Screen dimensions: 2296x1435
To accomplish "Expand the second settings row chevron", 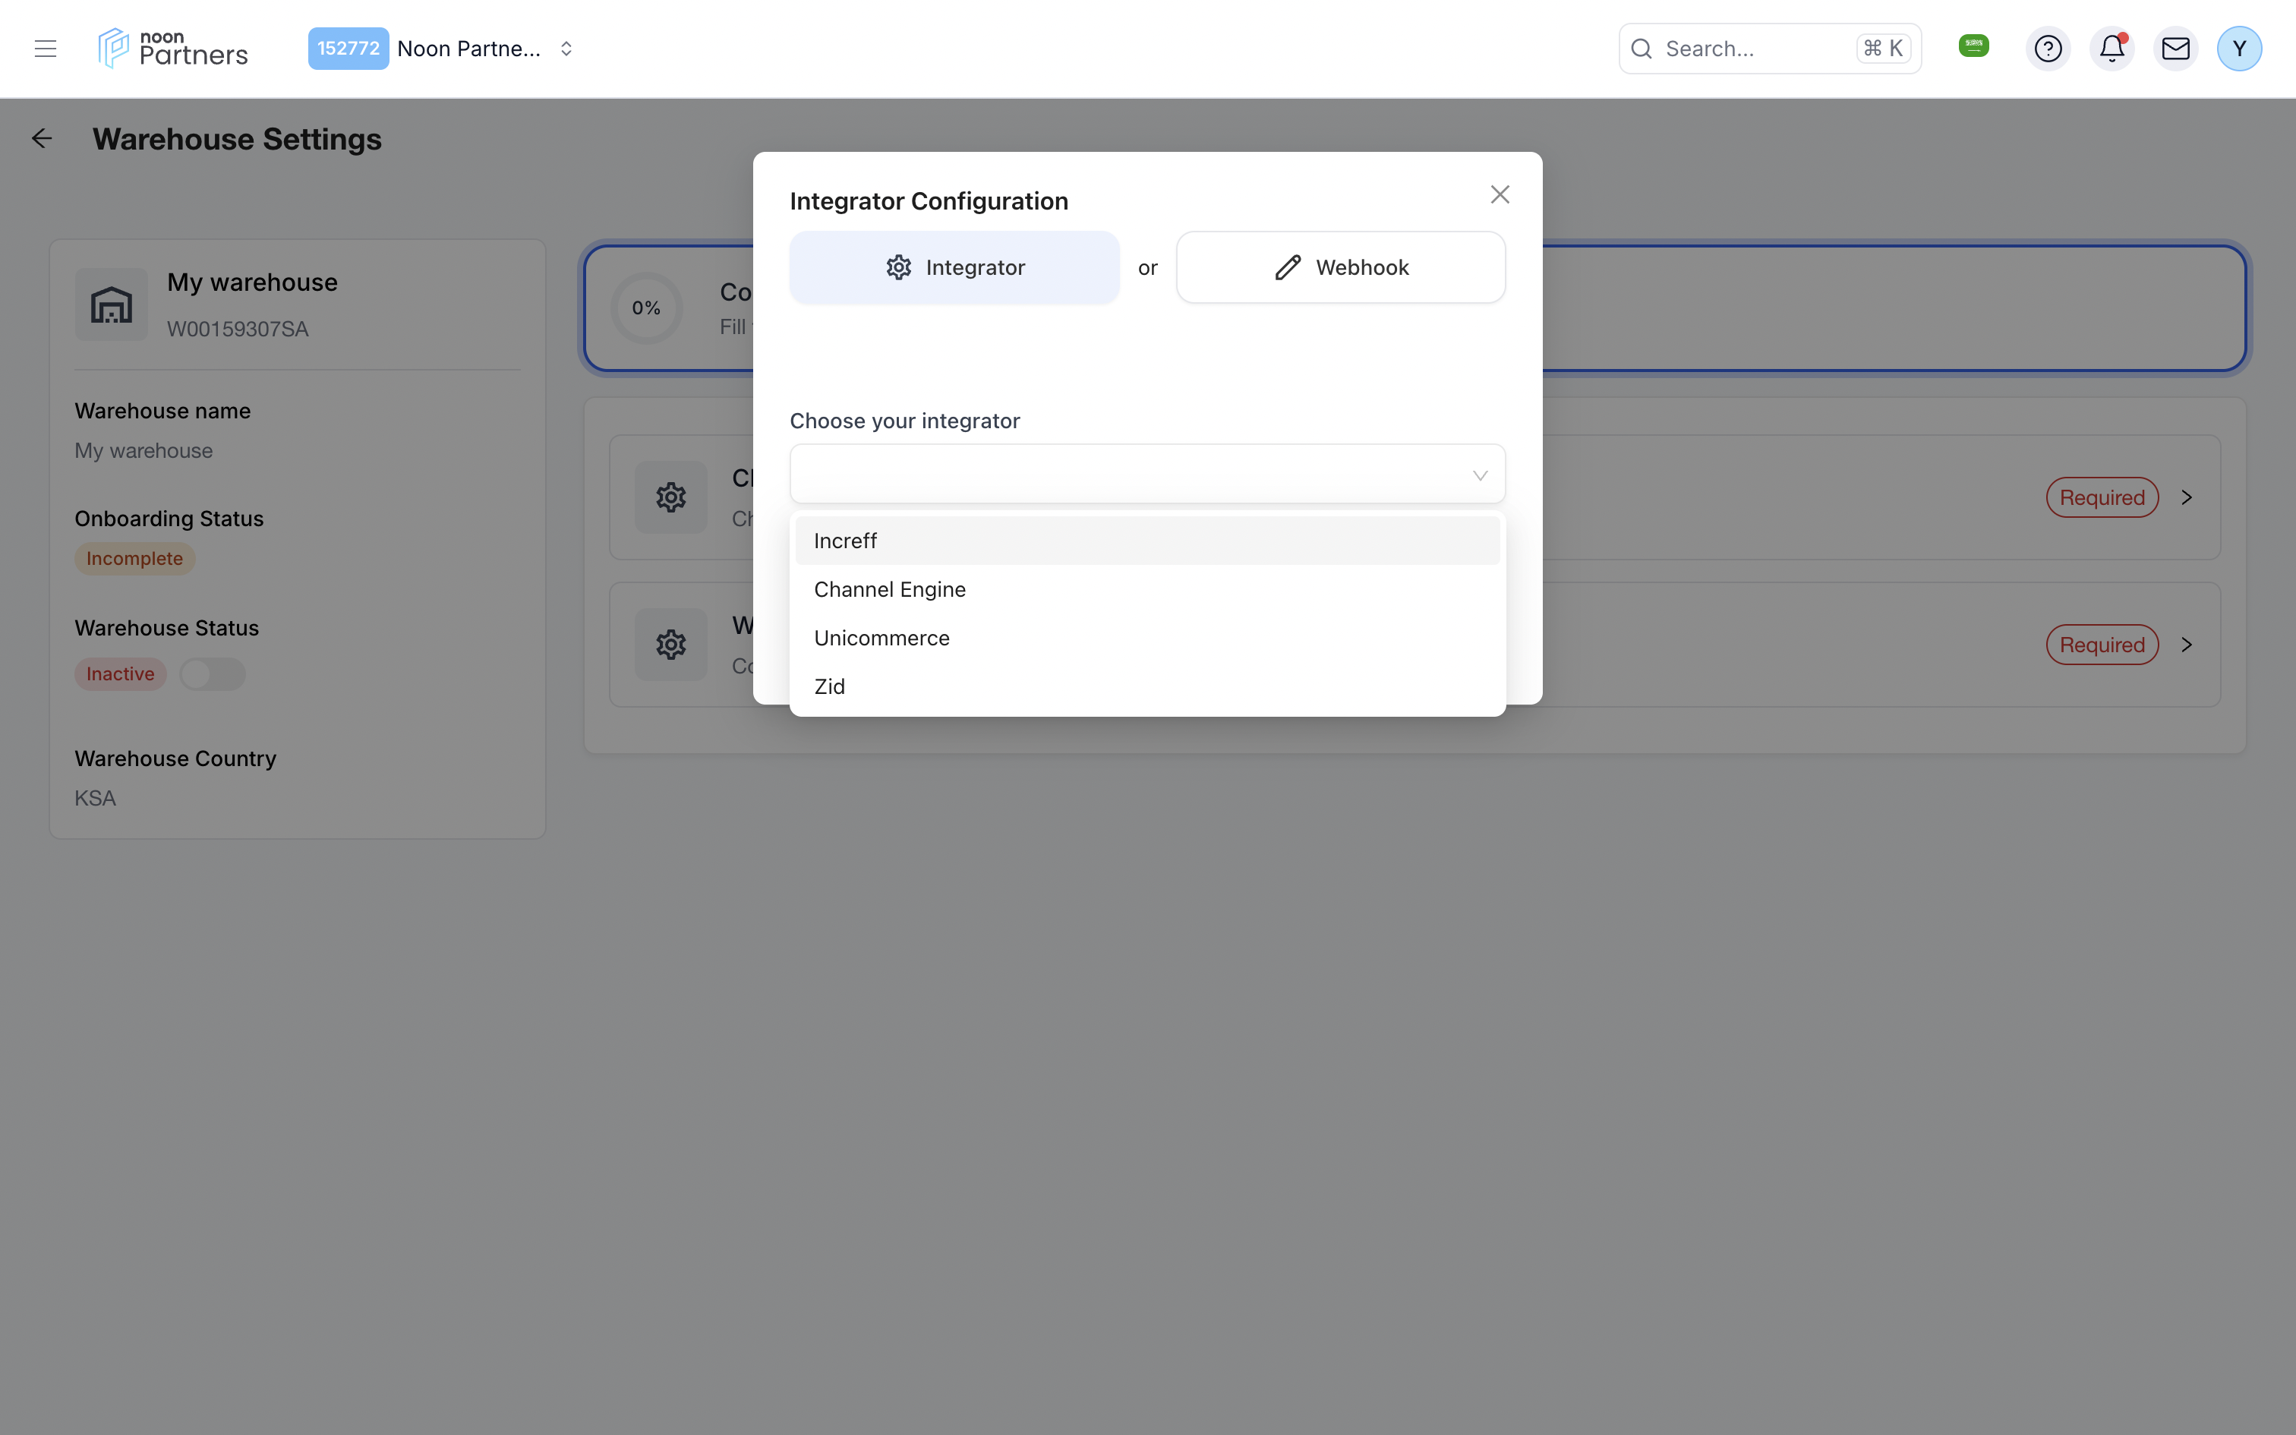I will (2187, 645).
